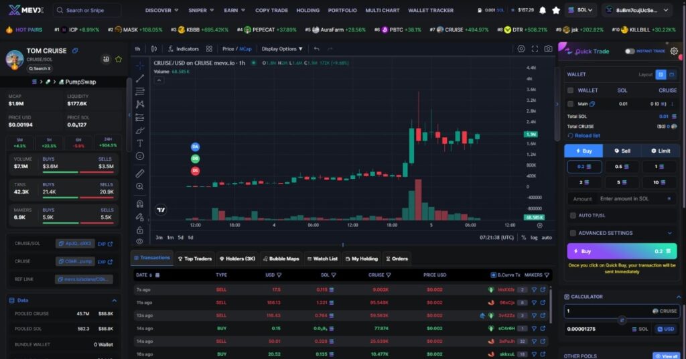Click the Search or Snipe field
This screenshot has width=686, height=359.
(x=87, y=10)
